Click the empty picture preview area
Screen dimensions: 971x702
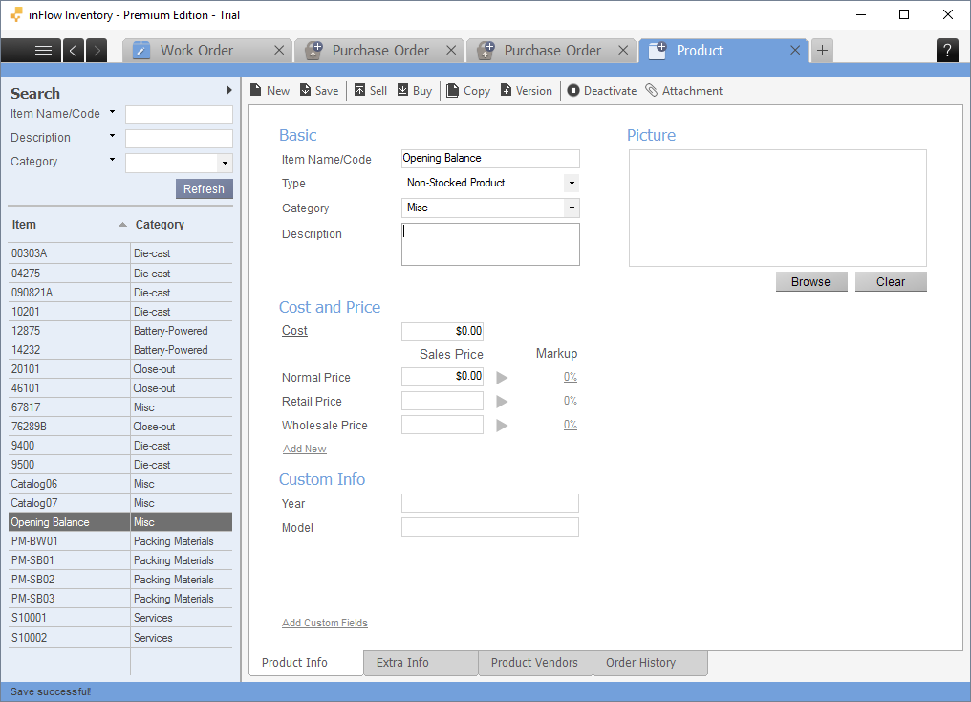[x=778, y=208]
